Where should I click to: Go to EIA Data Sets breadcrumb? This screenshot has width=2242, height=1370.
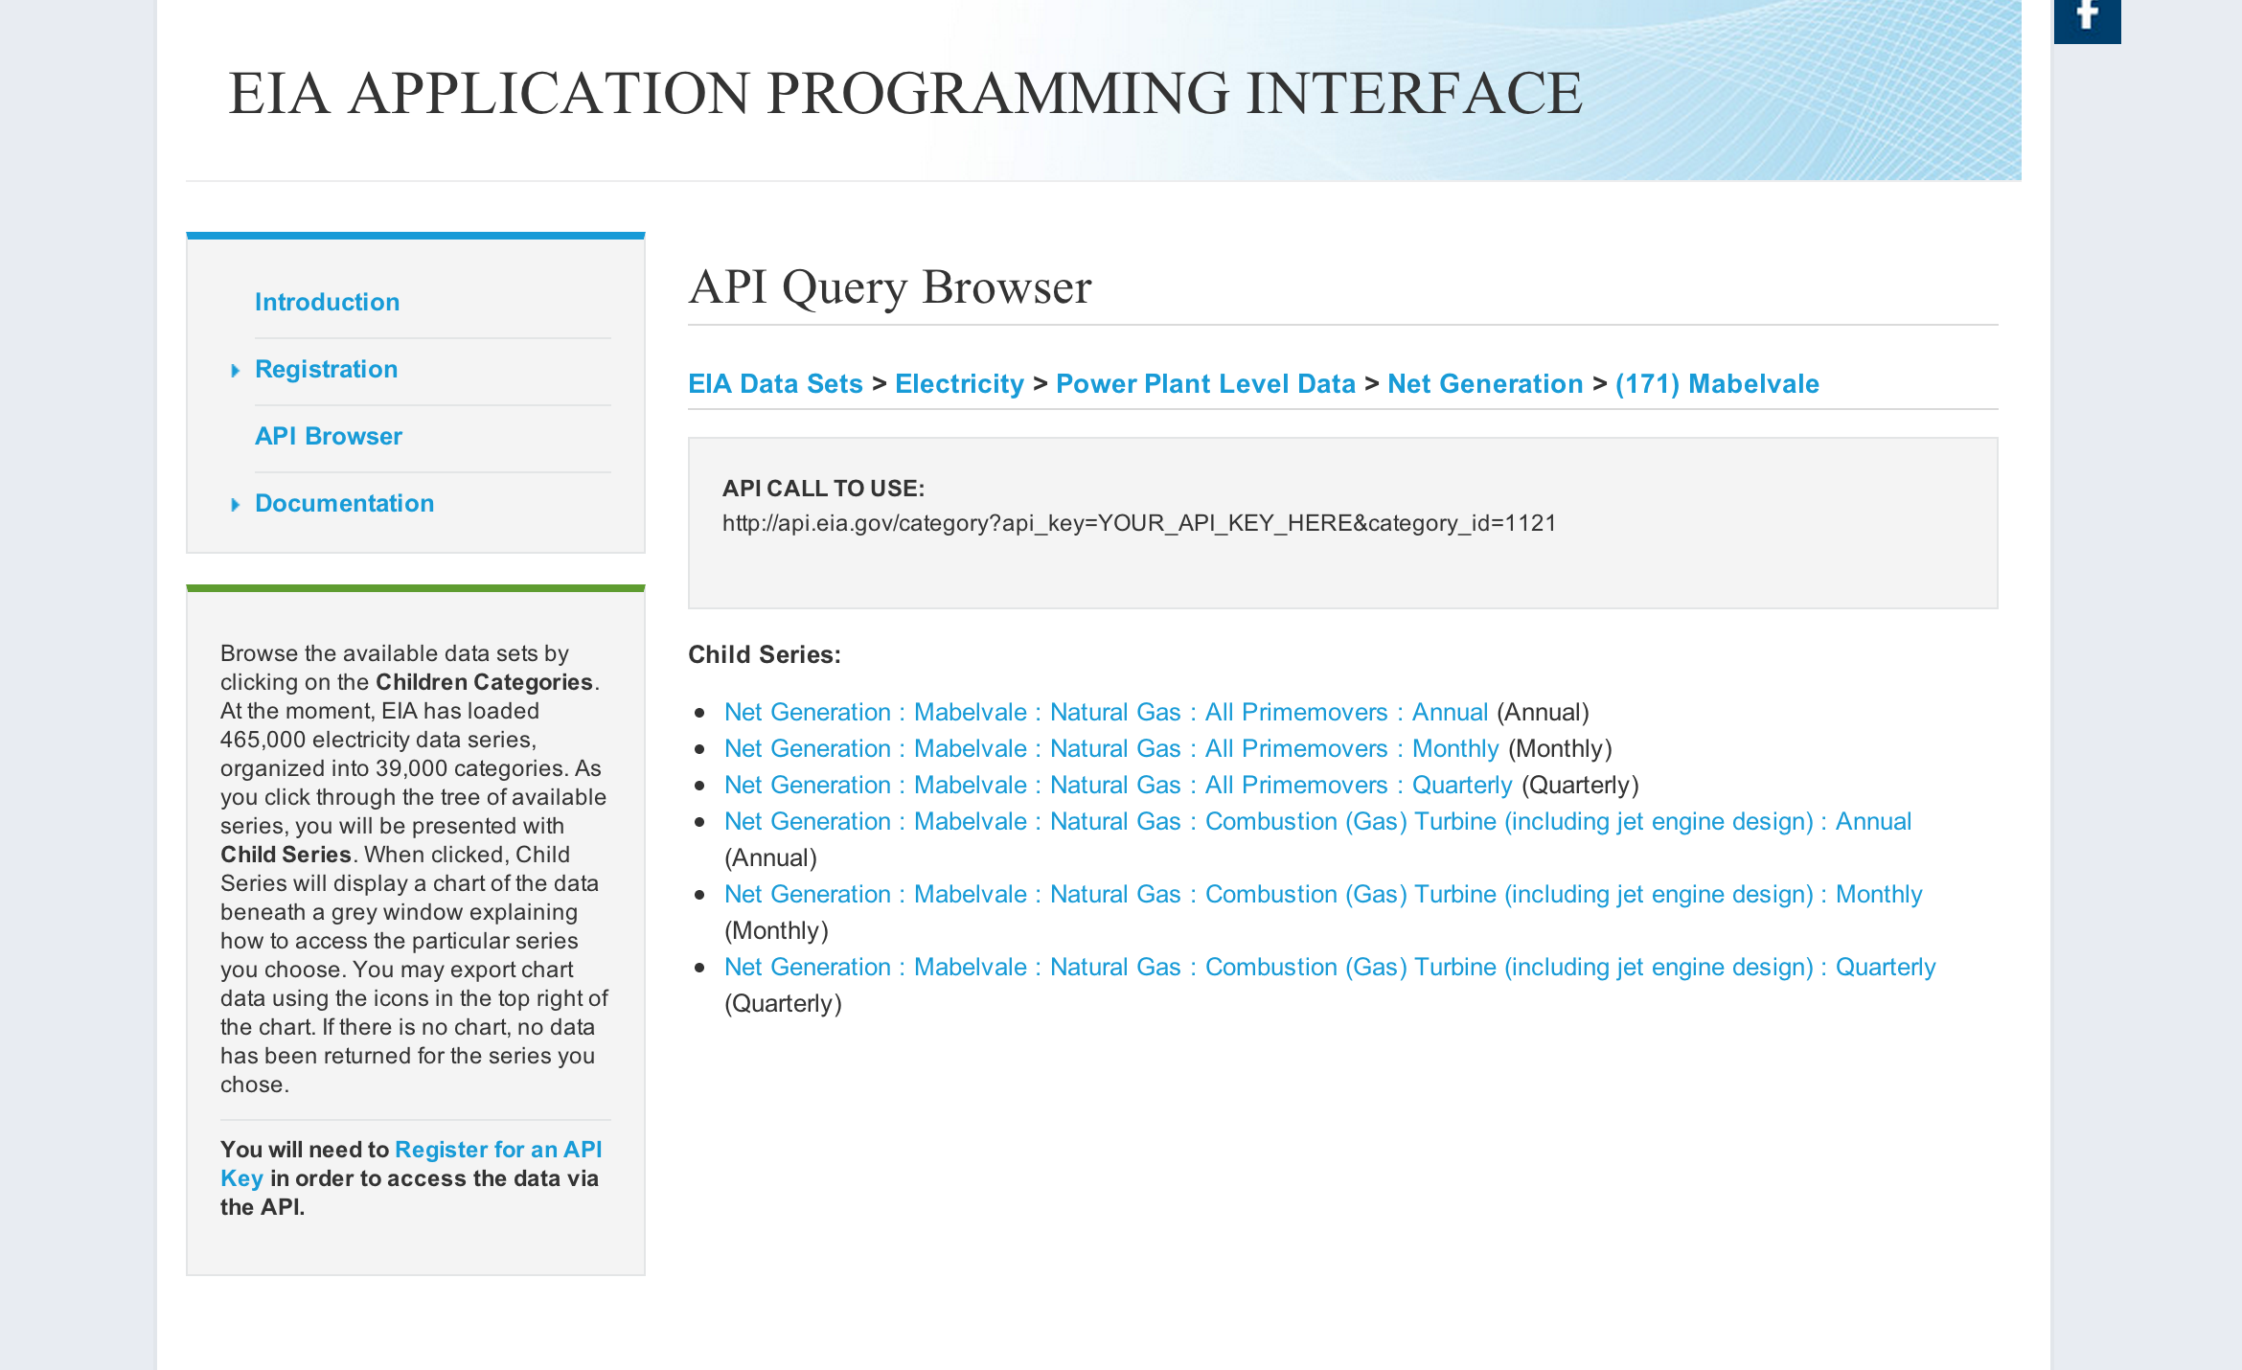coord(775,383)
